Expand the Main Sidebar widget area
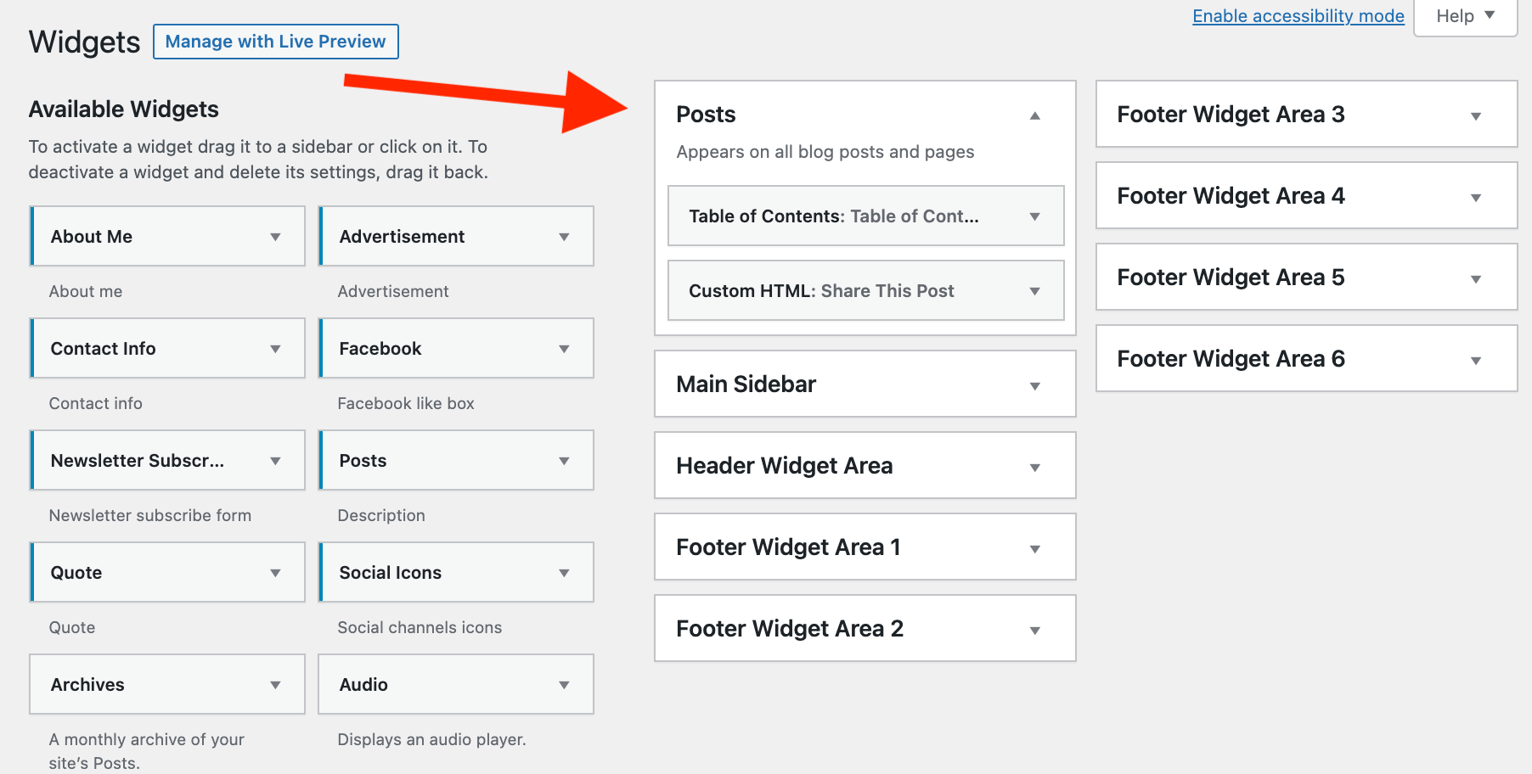The width and height of the screenshot is (1532, 774). pos(1035,384)
